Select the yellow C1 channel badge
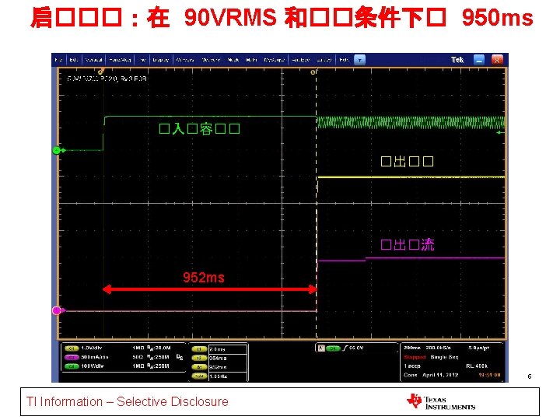 (x=72, y=348)
